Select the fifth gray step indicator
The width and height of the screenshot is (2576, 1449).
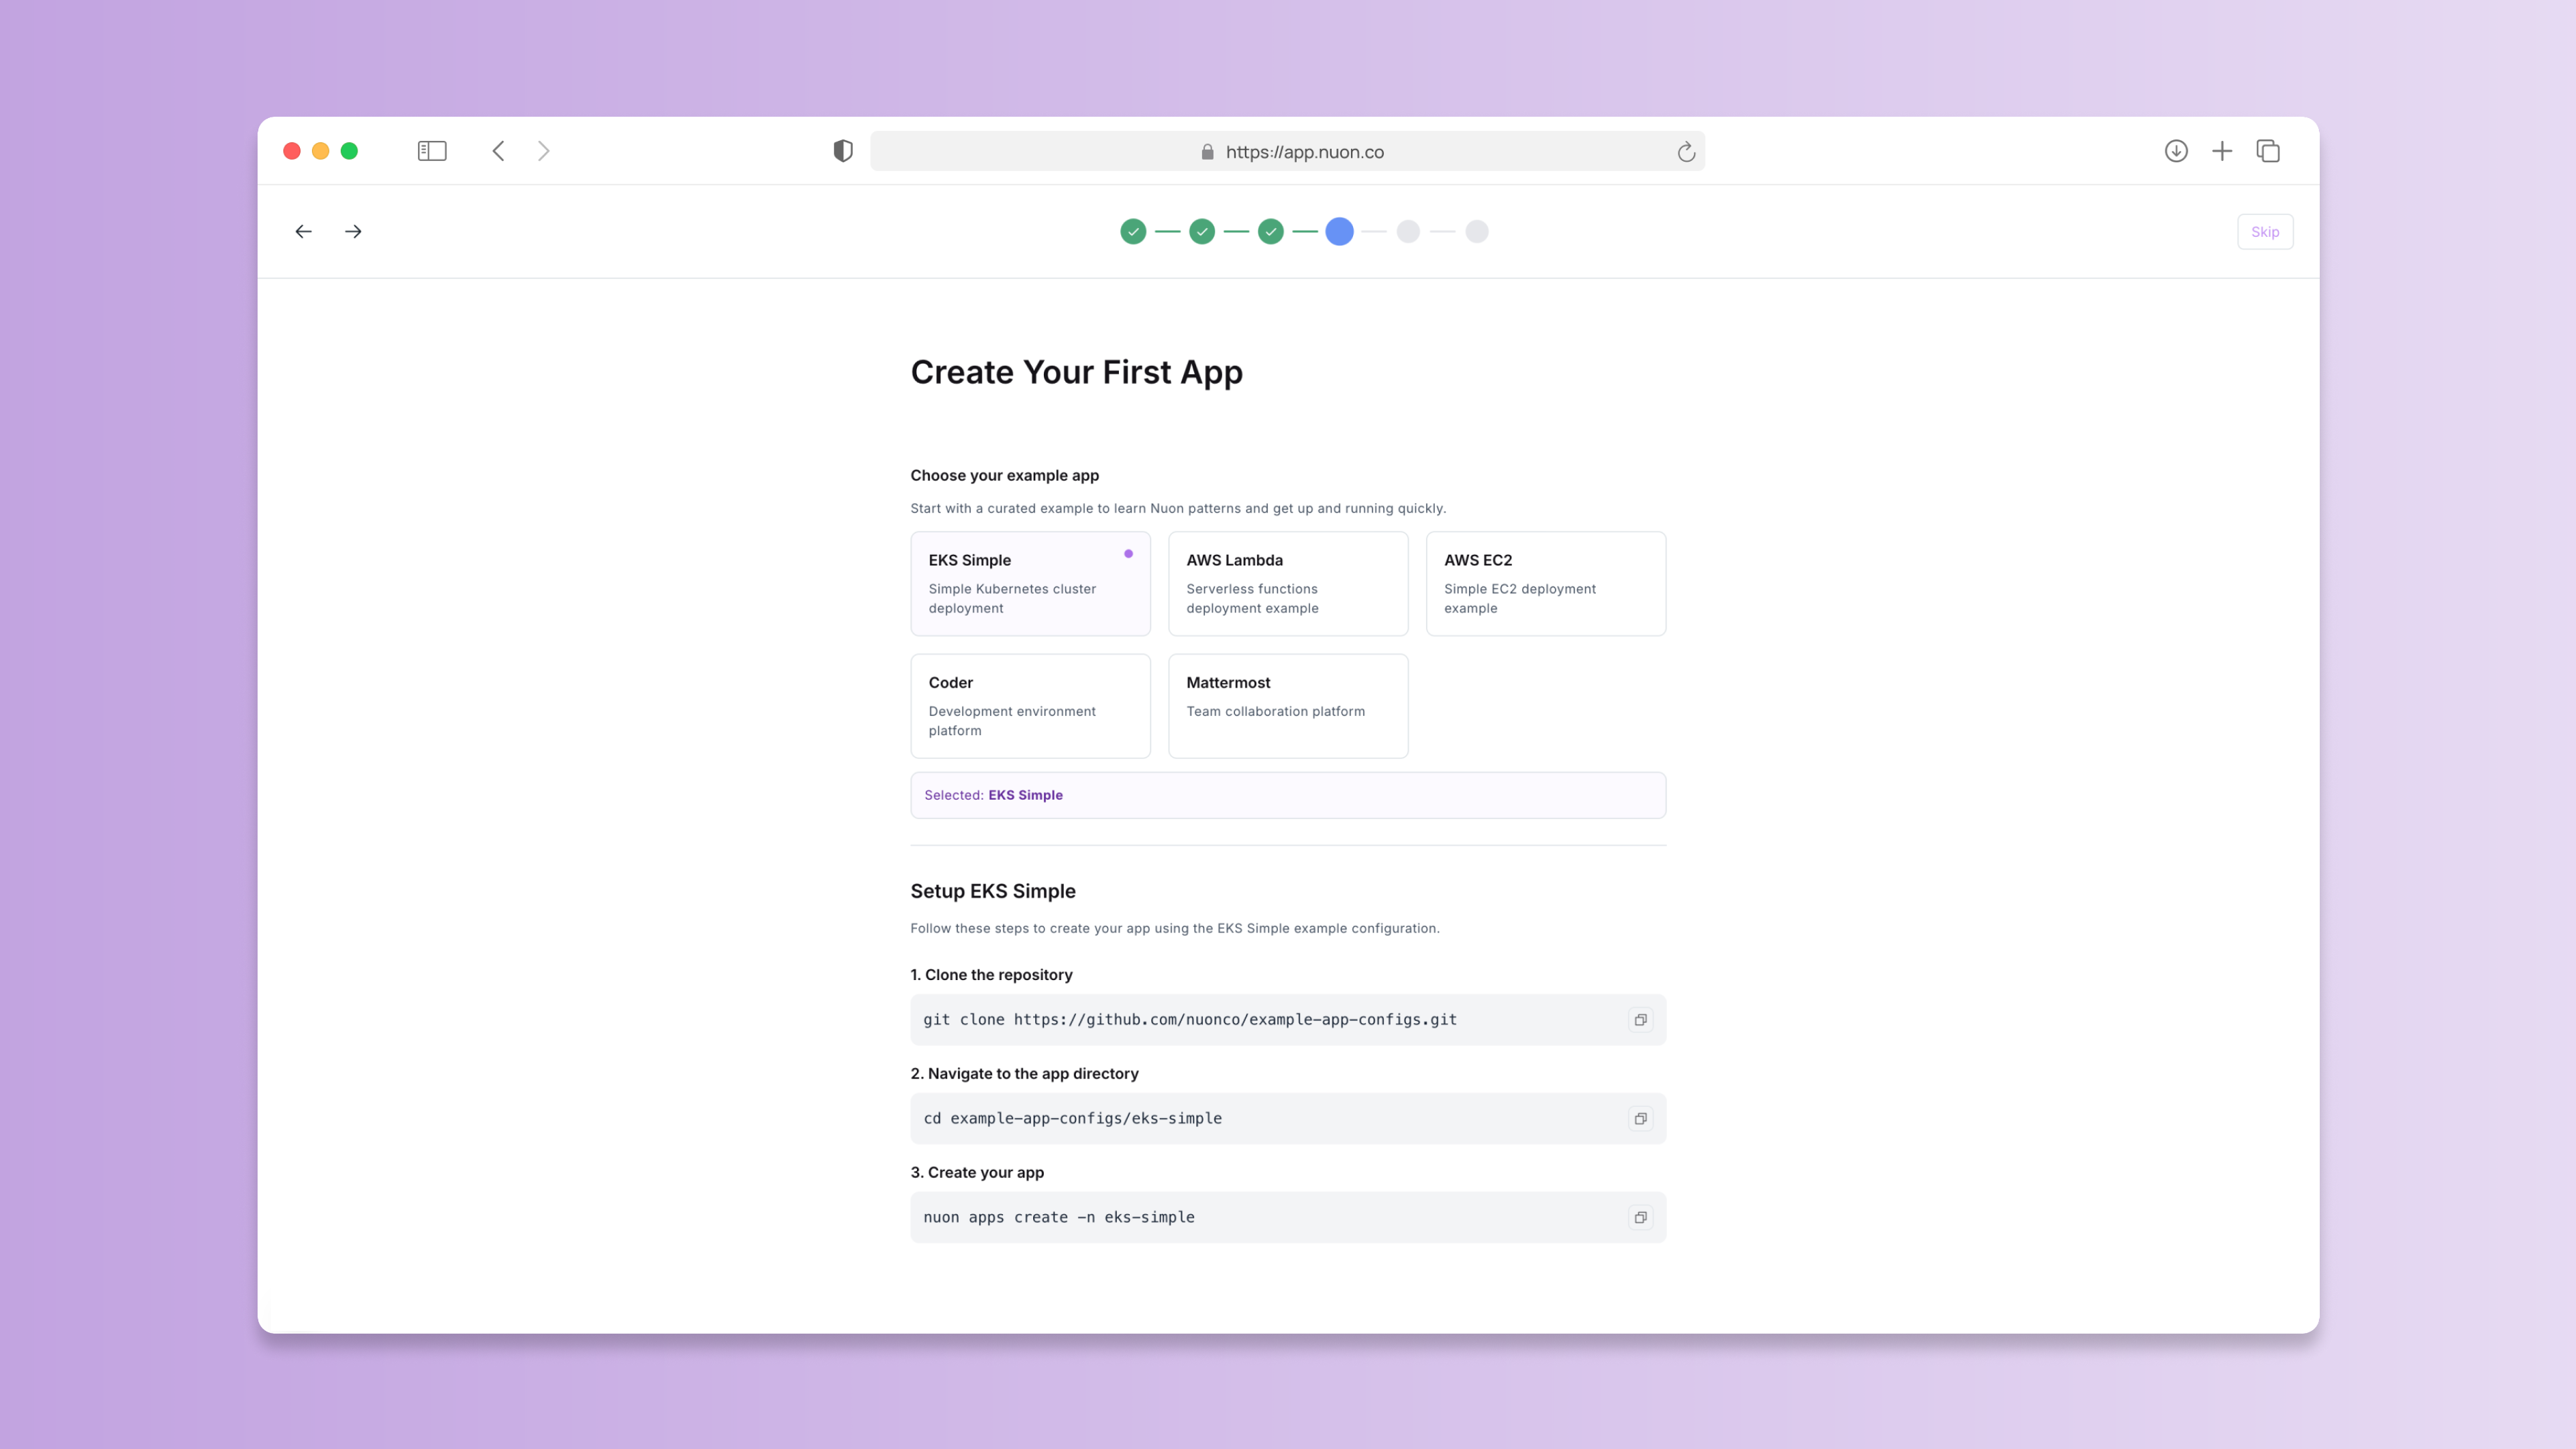click(x=1408, y=232)
